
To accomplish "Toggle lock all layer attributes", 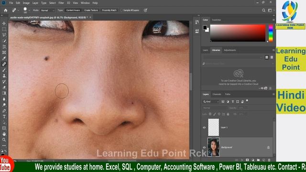I will (x=228, y=114).
